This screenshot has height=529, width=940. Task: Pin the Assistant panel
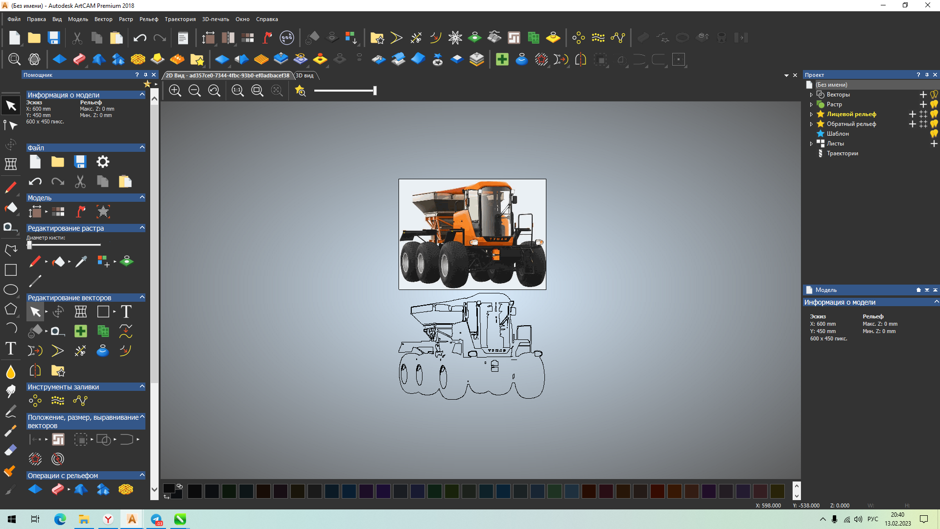point(145,75)
